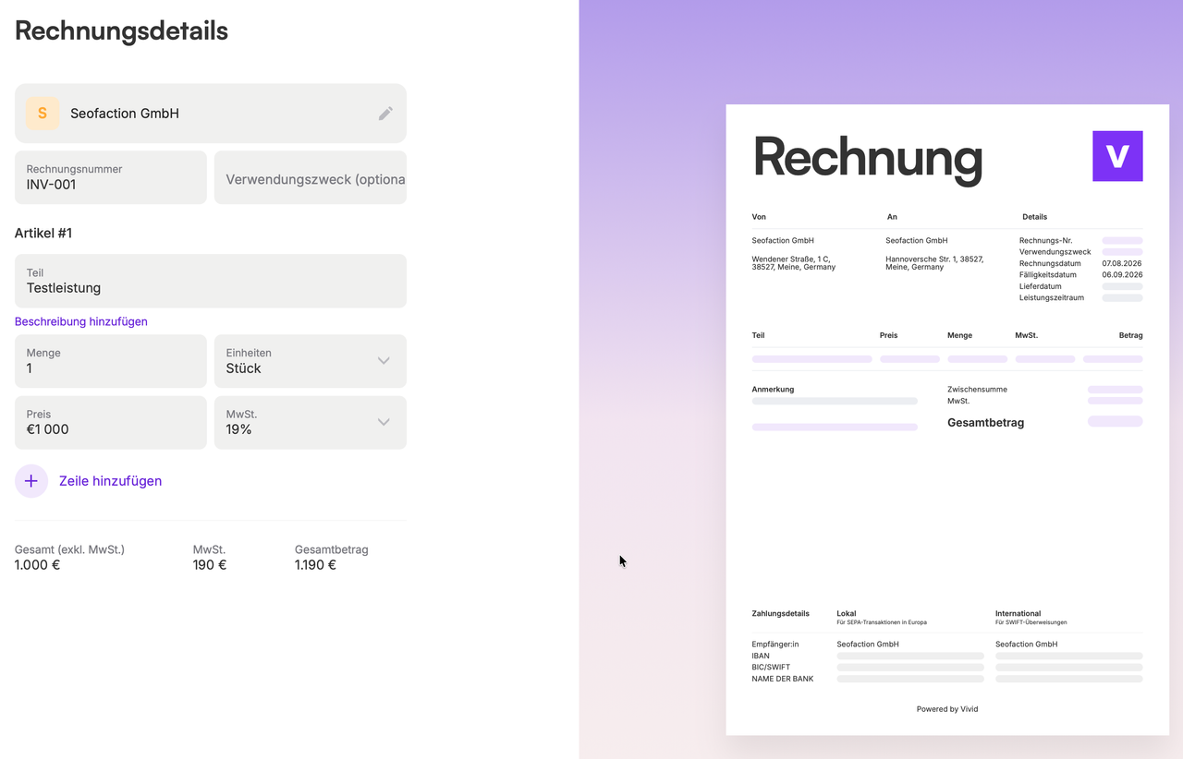Click the 190 € tax value
The height and width of the screenshot is (759, 1183).
point(210,565)
